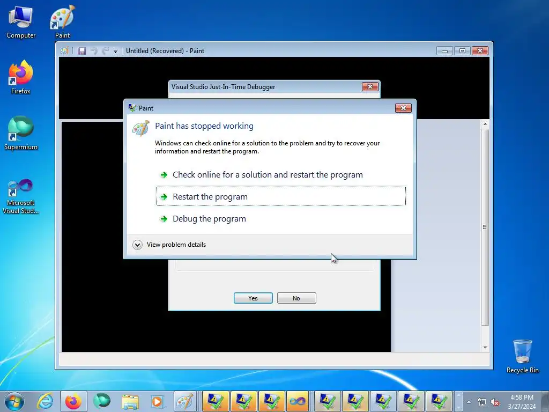The width and height of the screenshot is (549, 412).
Task: Select the Paint shortcut on the desktop
Action: coord(62,21)
